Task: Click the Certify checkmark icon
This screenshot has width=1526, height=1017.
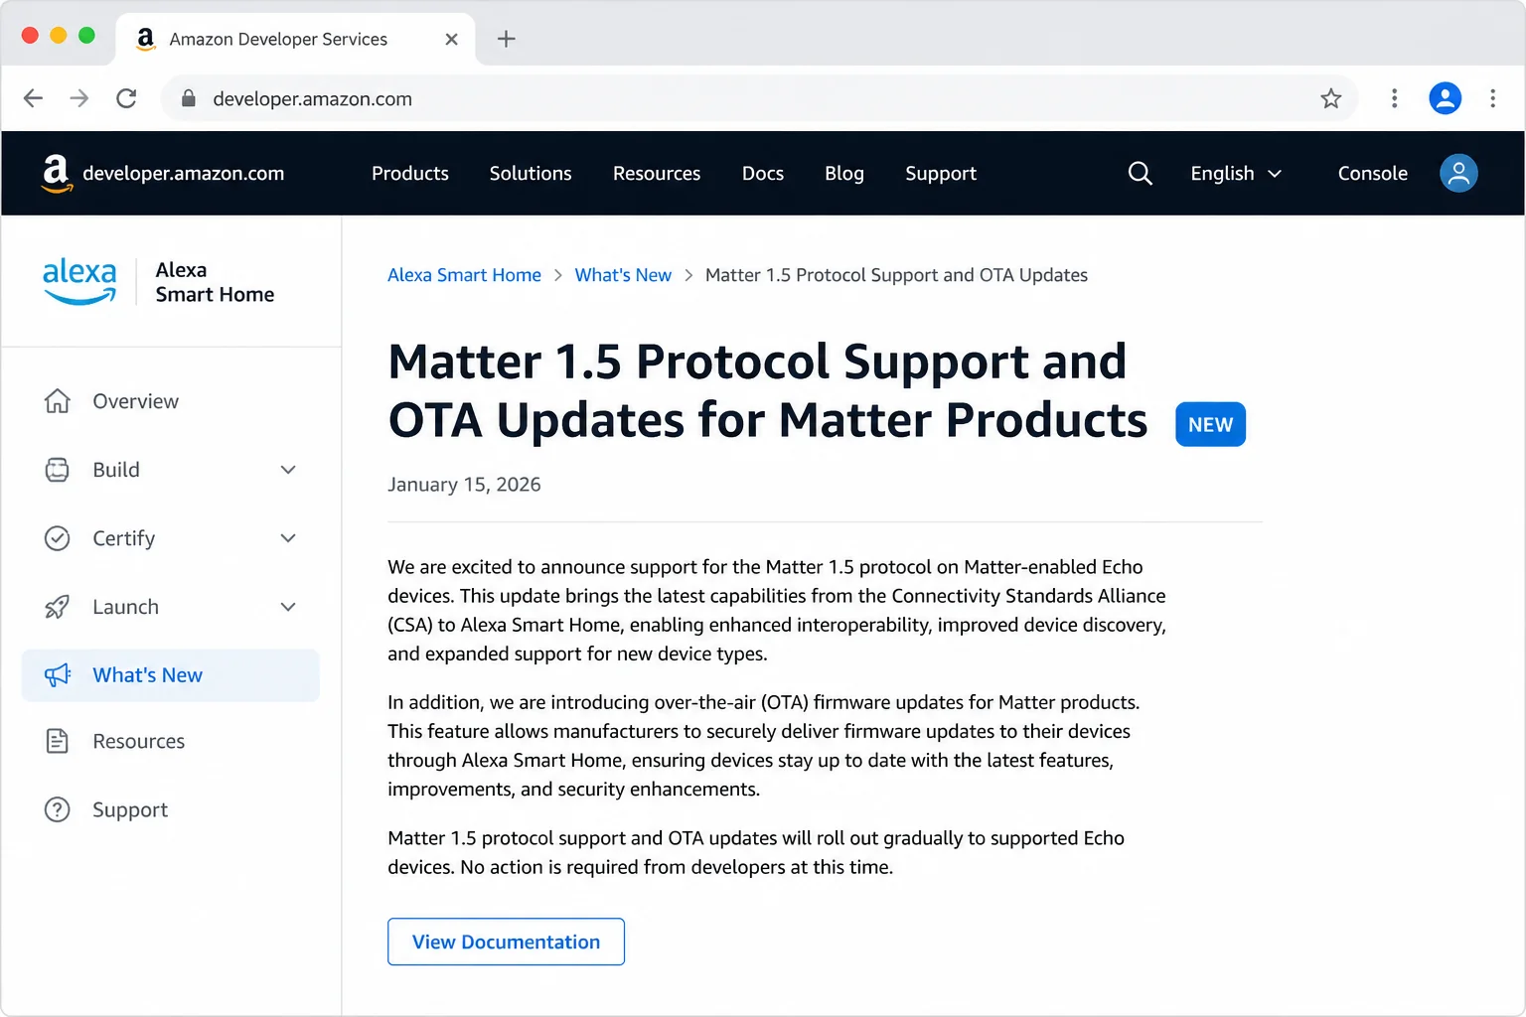Action: point(58,538)
